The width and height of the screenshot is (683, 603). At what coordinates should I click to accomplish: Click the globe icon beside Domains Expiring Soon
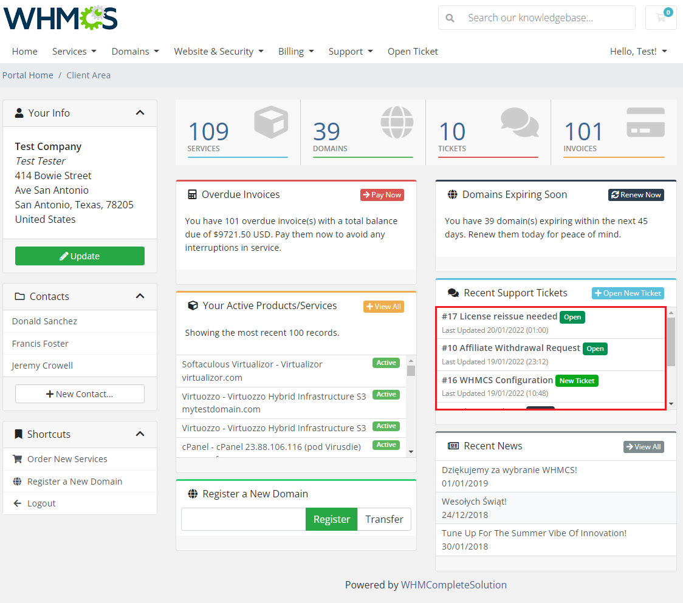(453, 194)
